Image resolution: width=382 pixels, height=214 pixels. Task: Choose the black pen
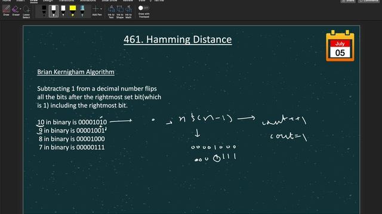tap(44, 11)
